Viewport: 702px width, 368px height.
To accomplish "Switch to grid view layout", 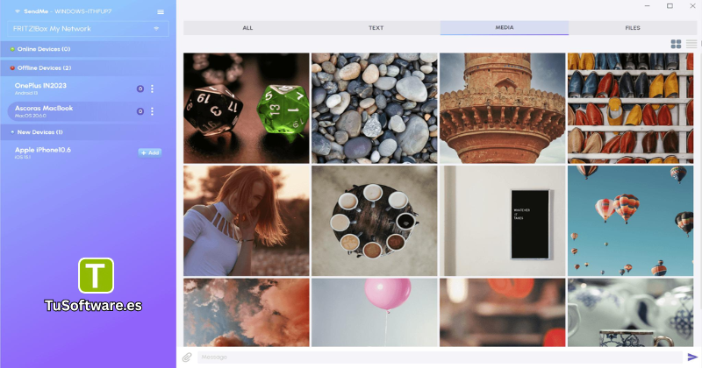I will [x=676, y=44].
